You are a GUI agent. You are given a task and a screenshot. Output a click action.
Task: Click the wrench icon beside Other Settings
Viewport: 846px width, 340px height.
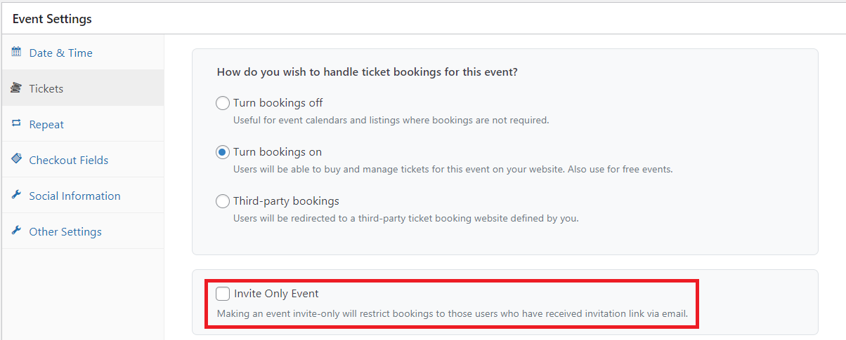pyautogui.click(x=16, y=231)
